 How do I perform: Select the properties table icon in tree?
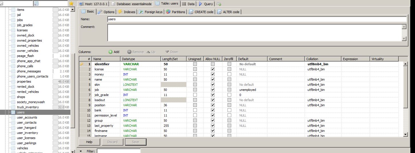point(13,81)
